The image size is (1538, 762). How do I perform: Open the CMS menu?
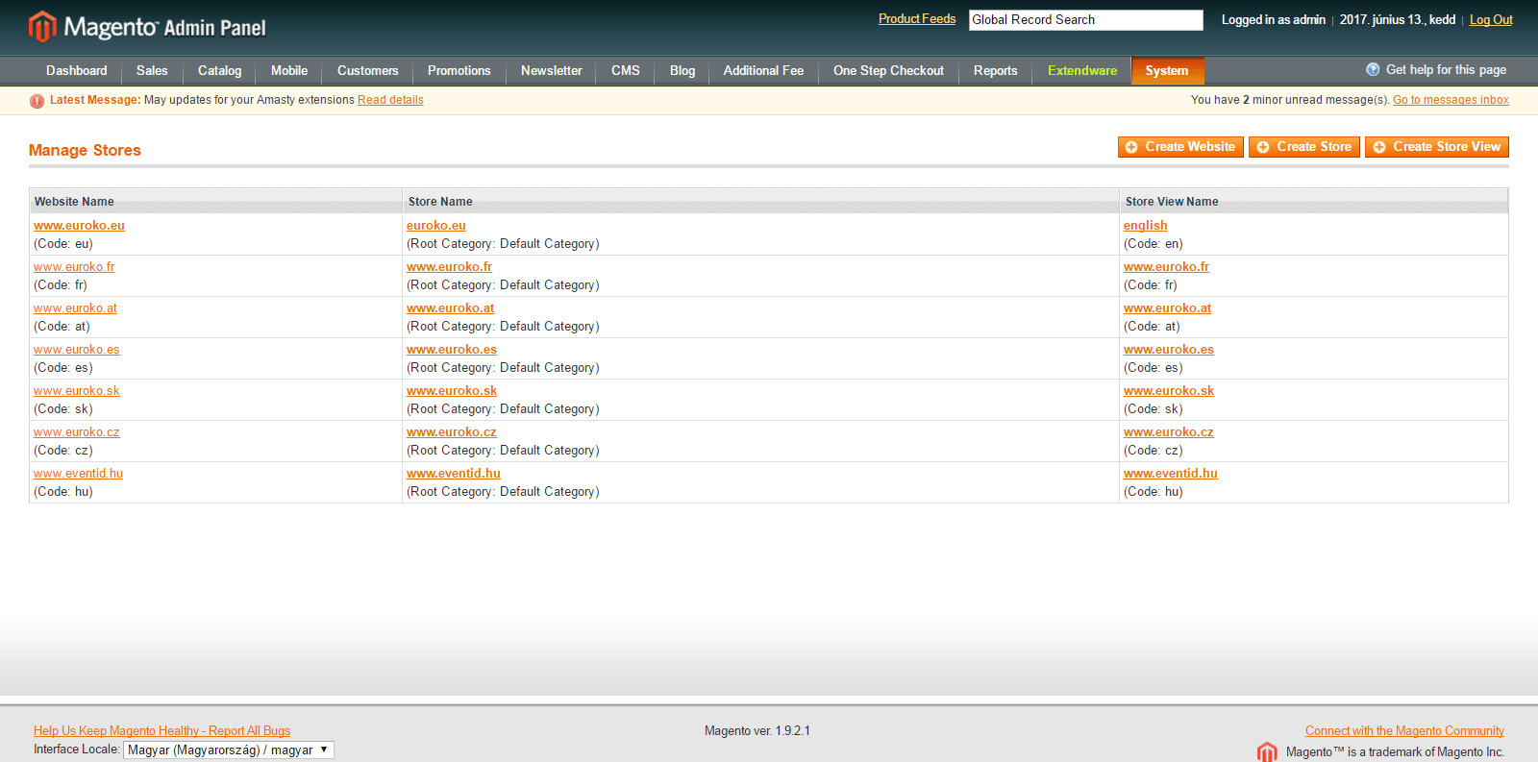point(625,70)
